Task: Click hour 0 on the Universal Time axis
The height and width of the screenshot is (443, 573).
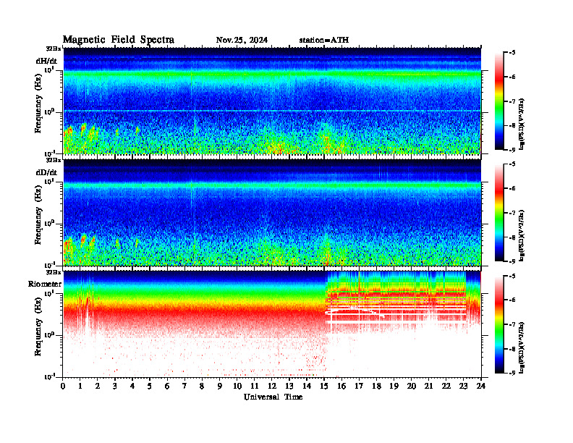Action: coord(63,387)
